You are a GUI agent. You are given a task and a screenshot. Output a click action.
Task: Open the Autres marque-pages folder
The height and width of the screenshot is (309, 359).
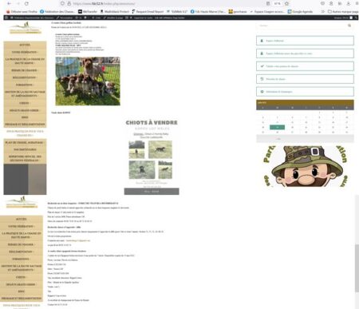click(x=343, y=11)
